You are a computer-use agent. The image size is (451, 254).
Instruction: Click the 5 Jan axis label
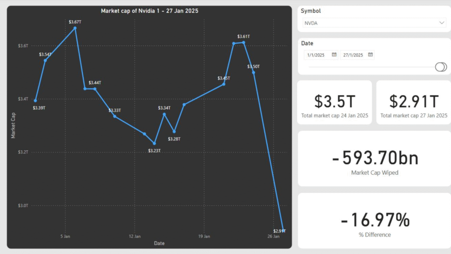[x=65, y=236]
